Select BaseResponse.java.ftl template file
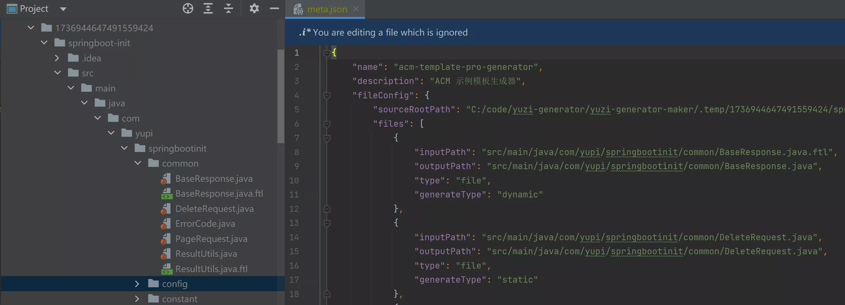845x305 pixels. point(219,194)
